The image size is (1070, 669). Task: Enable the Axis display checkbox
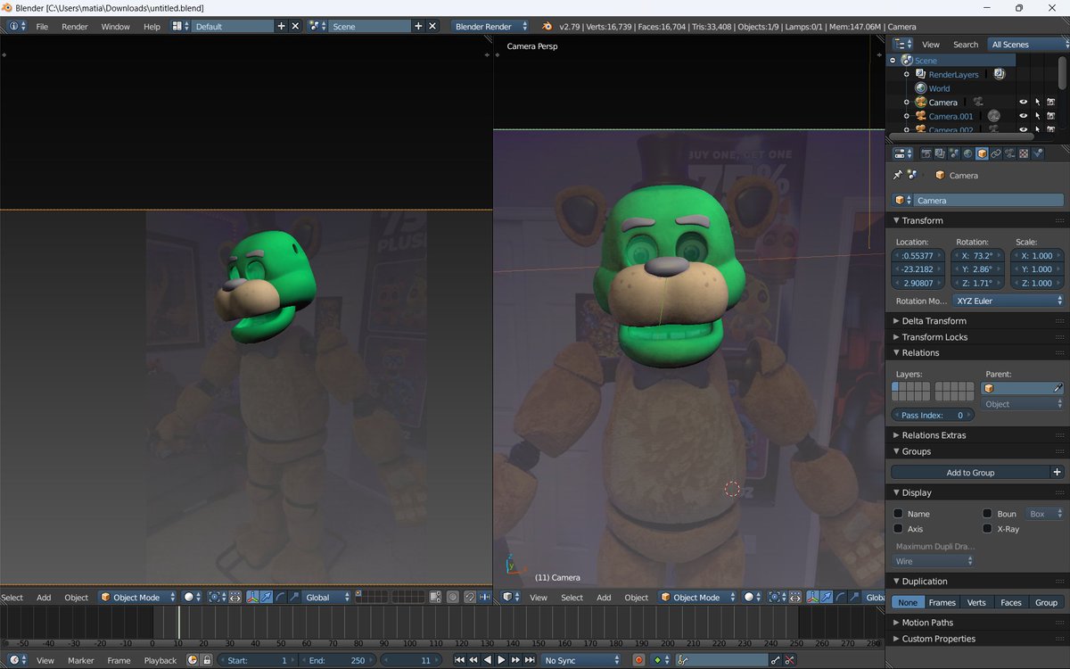898,529
